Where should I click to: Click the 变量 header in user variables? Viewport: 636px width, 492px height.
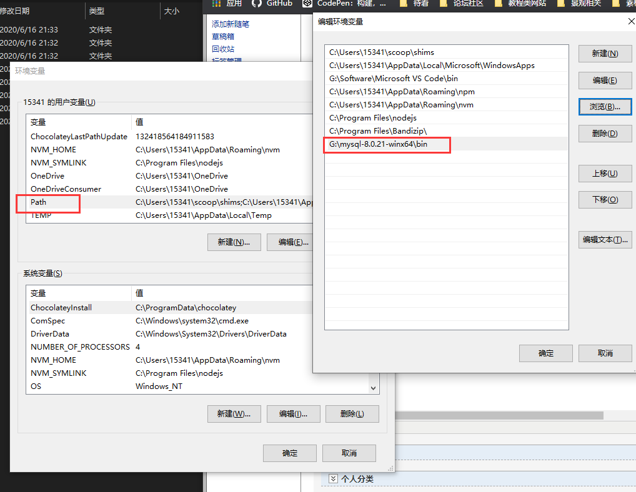[79, 122]
